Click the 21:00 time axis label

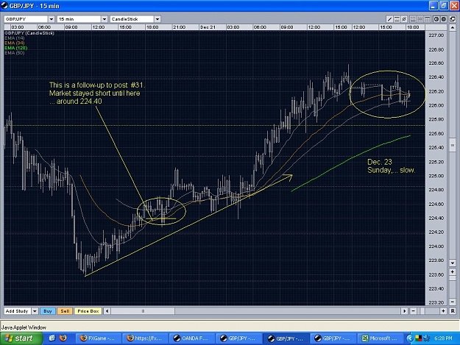coord(180,27)
